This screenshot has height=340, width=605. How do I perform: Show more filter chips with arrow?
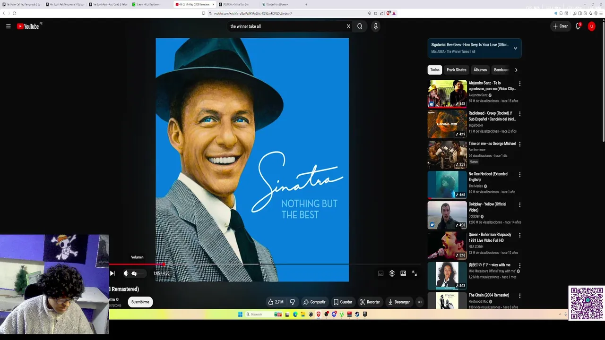click(516, 70)
